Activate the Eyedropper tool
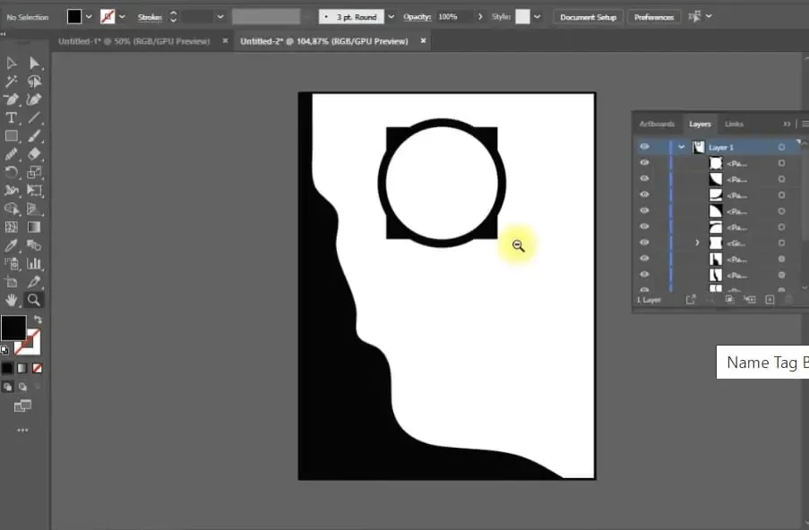 coord(12,245)
